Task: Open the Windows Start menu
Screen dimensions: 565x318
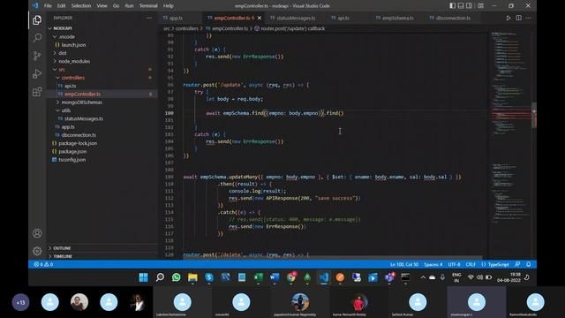Action: tap(143, 277)
